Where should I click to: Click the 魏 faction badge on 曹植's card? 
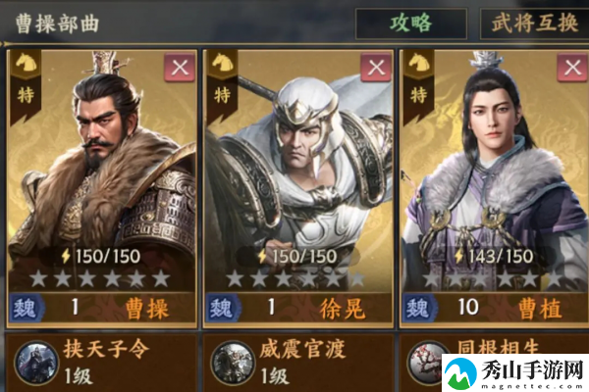[x=419, y=308]
